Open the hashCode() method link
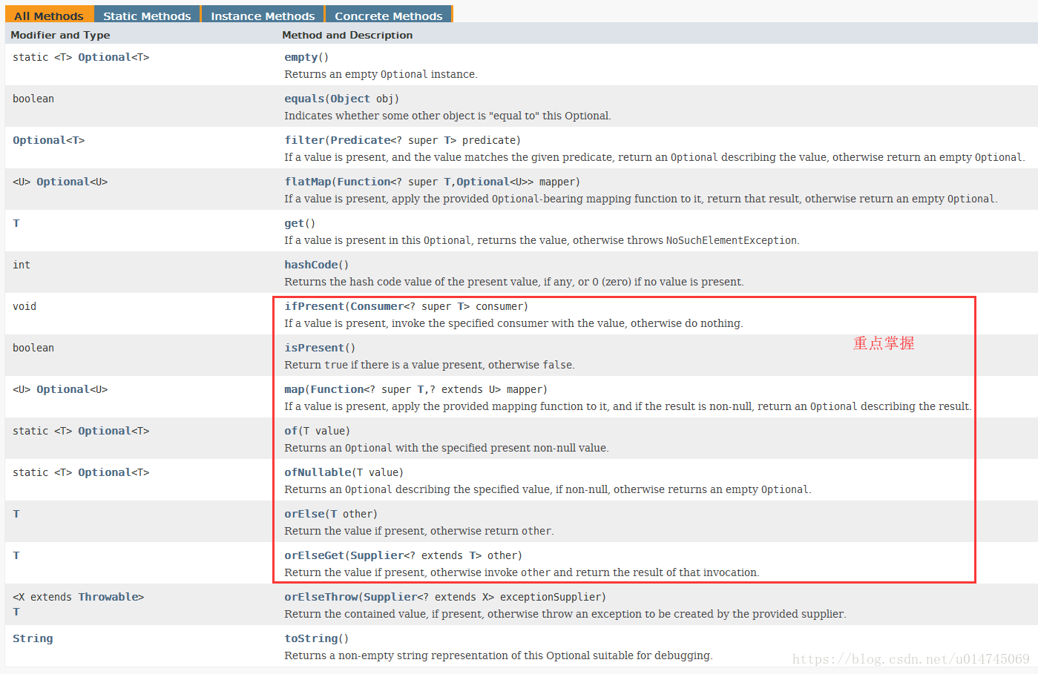Image resolution: width=1038 pixels, height=674 pixels. tap(311, 265)
